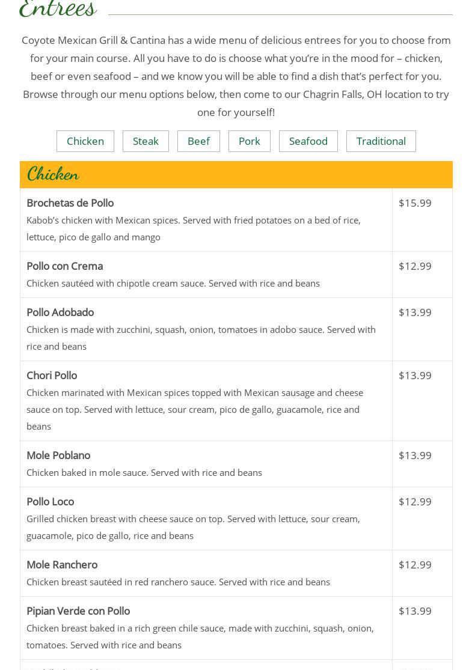Screen dimensions: 472x670
Task: Click the Traditional category button
Action: [381, 141]
